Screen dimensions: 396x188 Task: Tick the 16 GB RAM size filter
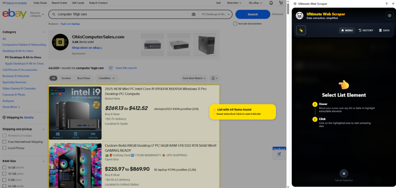(4, 168)
